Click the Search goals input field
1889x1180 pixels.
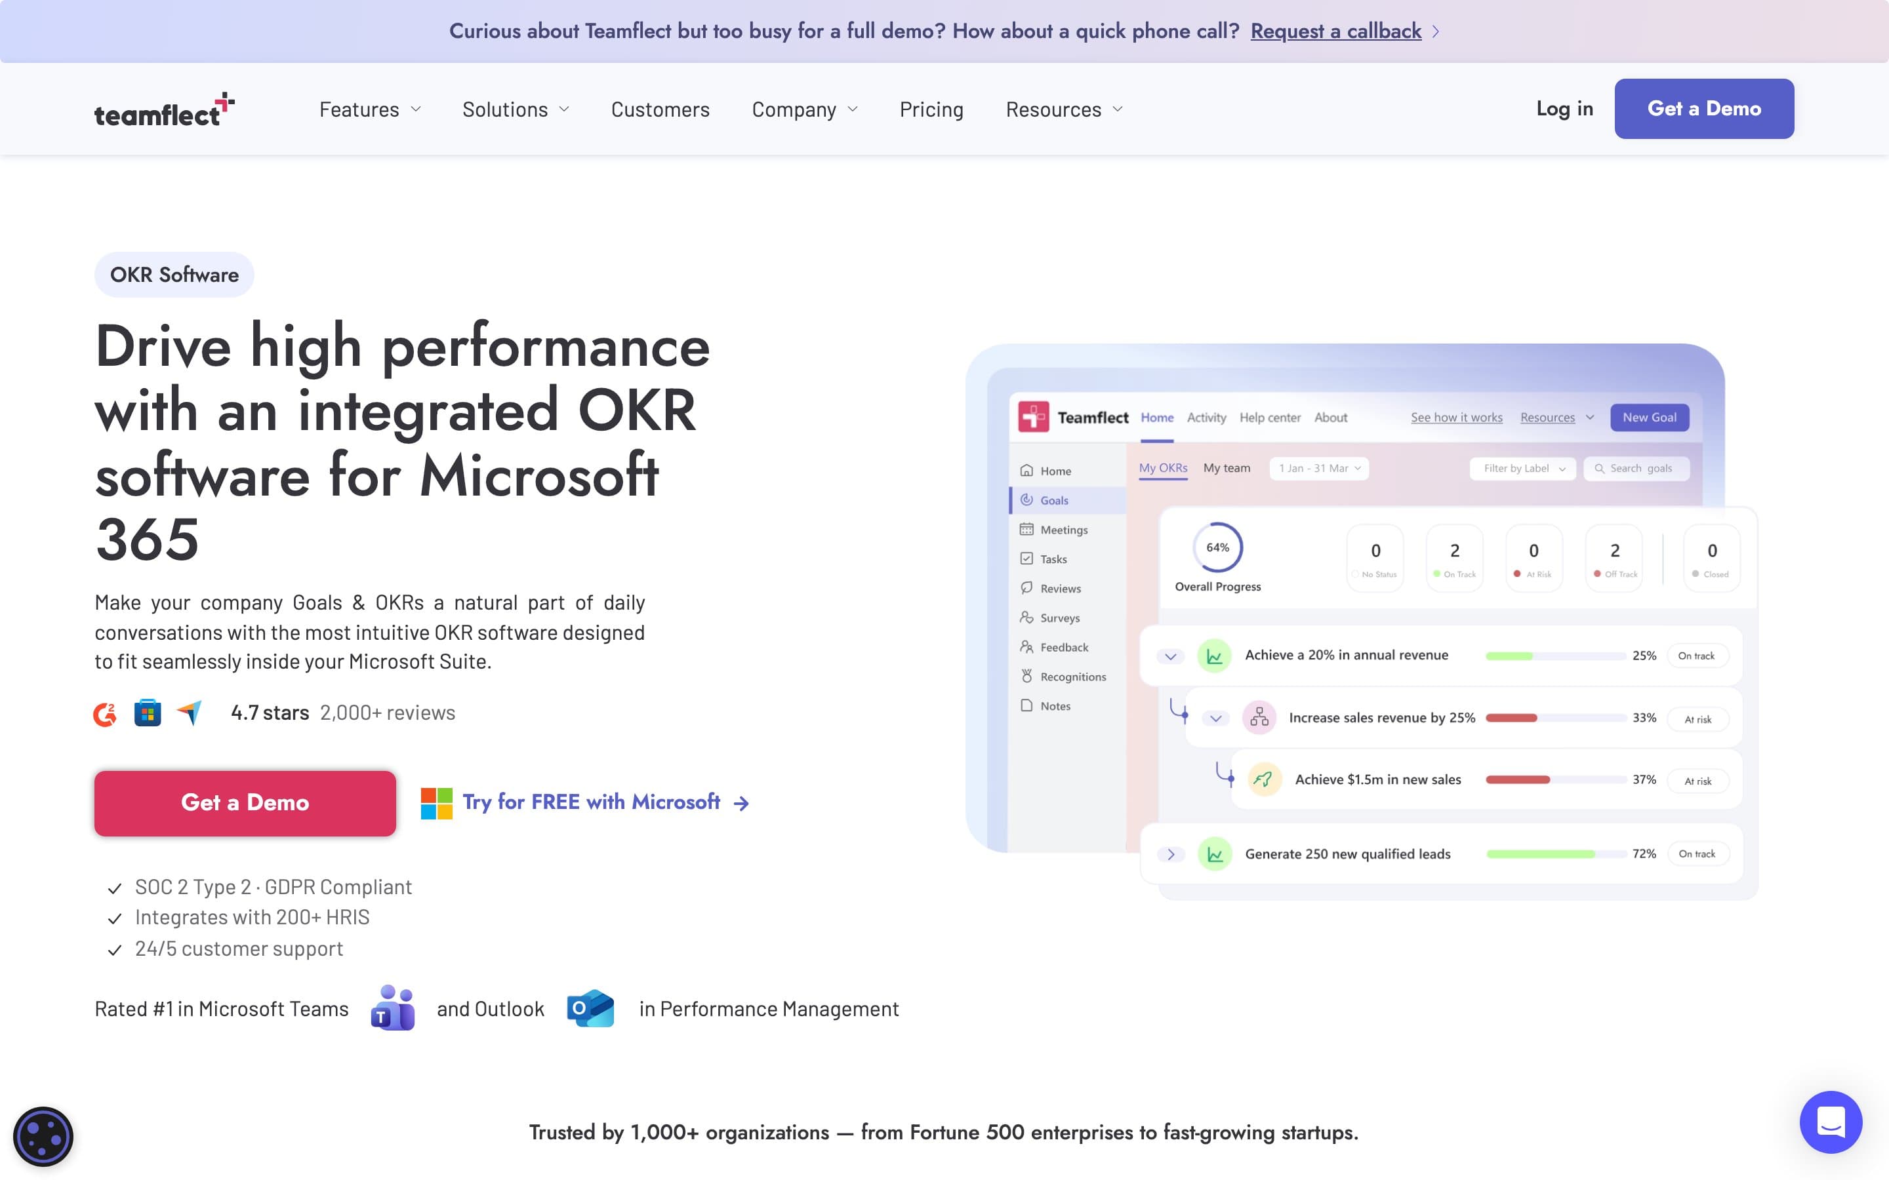pyautogui.click(x=1636, y=468)
